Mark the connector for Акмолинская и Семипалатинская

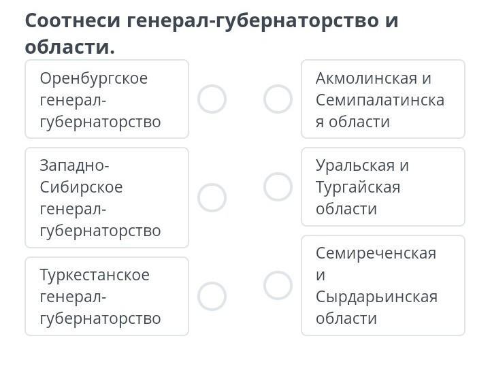278,99
